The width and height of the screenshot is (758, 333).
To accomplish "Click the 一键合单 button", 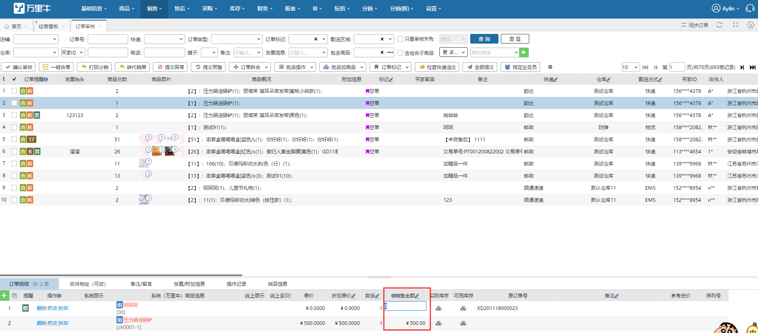I will coord(56,67).
